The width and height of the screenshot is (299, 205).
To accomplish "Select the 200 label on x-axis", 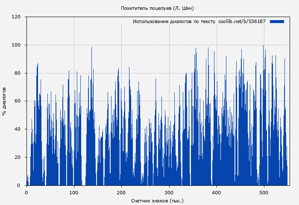I will click(121, 192).
